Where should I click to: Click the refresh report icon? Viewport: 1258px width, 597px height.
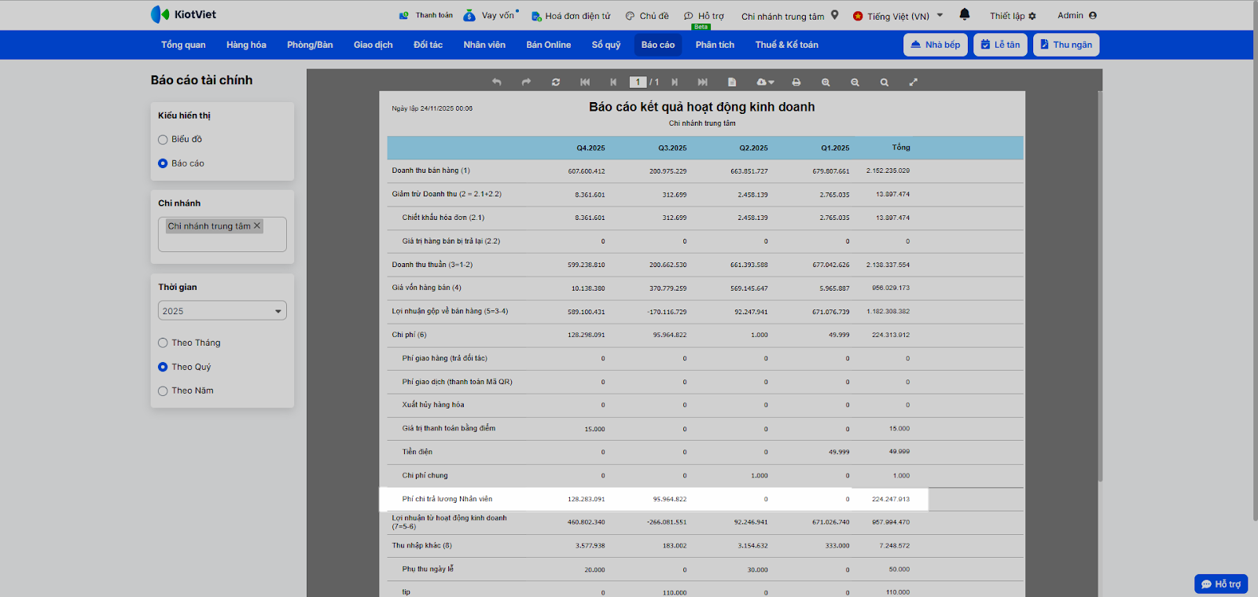556,82
